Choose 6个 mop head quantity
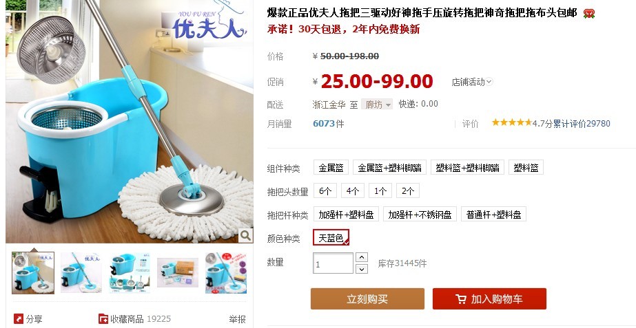The height and width of the screenshot is (328, 636). click(x=325, y=191)
